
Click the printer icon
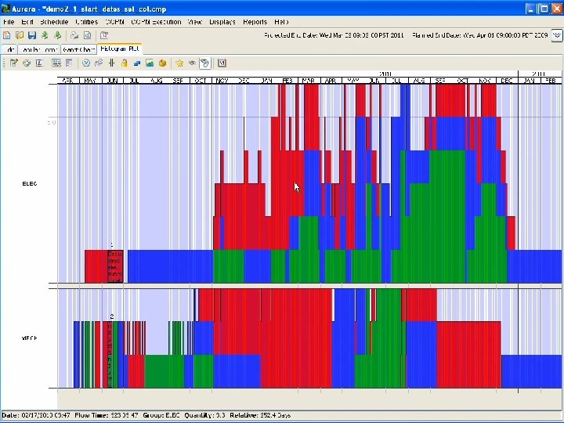74,35
